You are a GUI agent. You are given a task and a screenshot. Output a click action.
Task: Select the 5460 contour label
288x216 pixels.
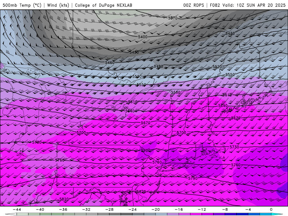click(x=110, y=62)
